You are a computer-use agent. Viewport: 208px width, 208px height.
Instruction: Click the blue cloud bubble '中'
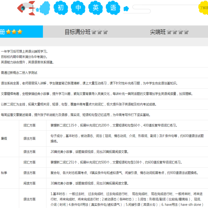click(78, 8)
